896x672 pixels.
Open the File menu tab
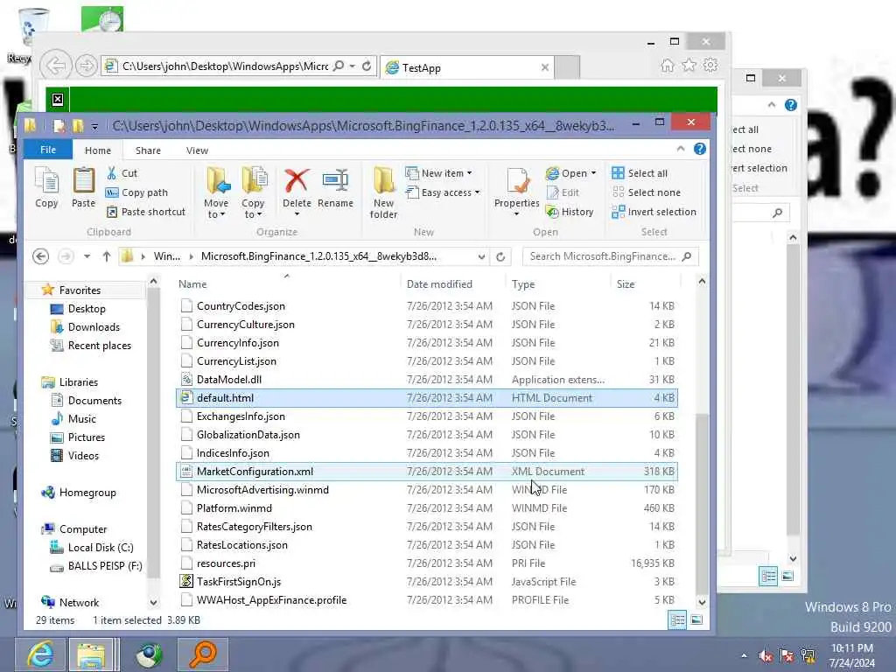click(48, 150)
